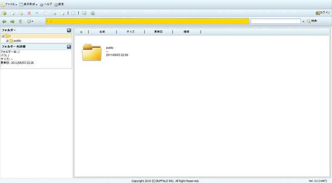This screenshot has height=183, width=332.
Task: Sort by the 名前 column header
Action: (x=102, y=32)
